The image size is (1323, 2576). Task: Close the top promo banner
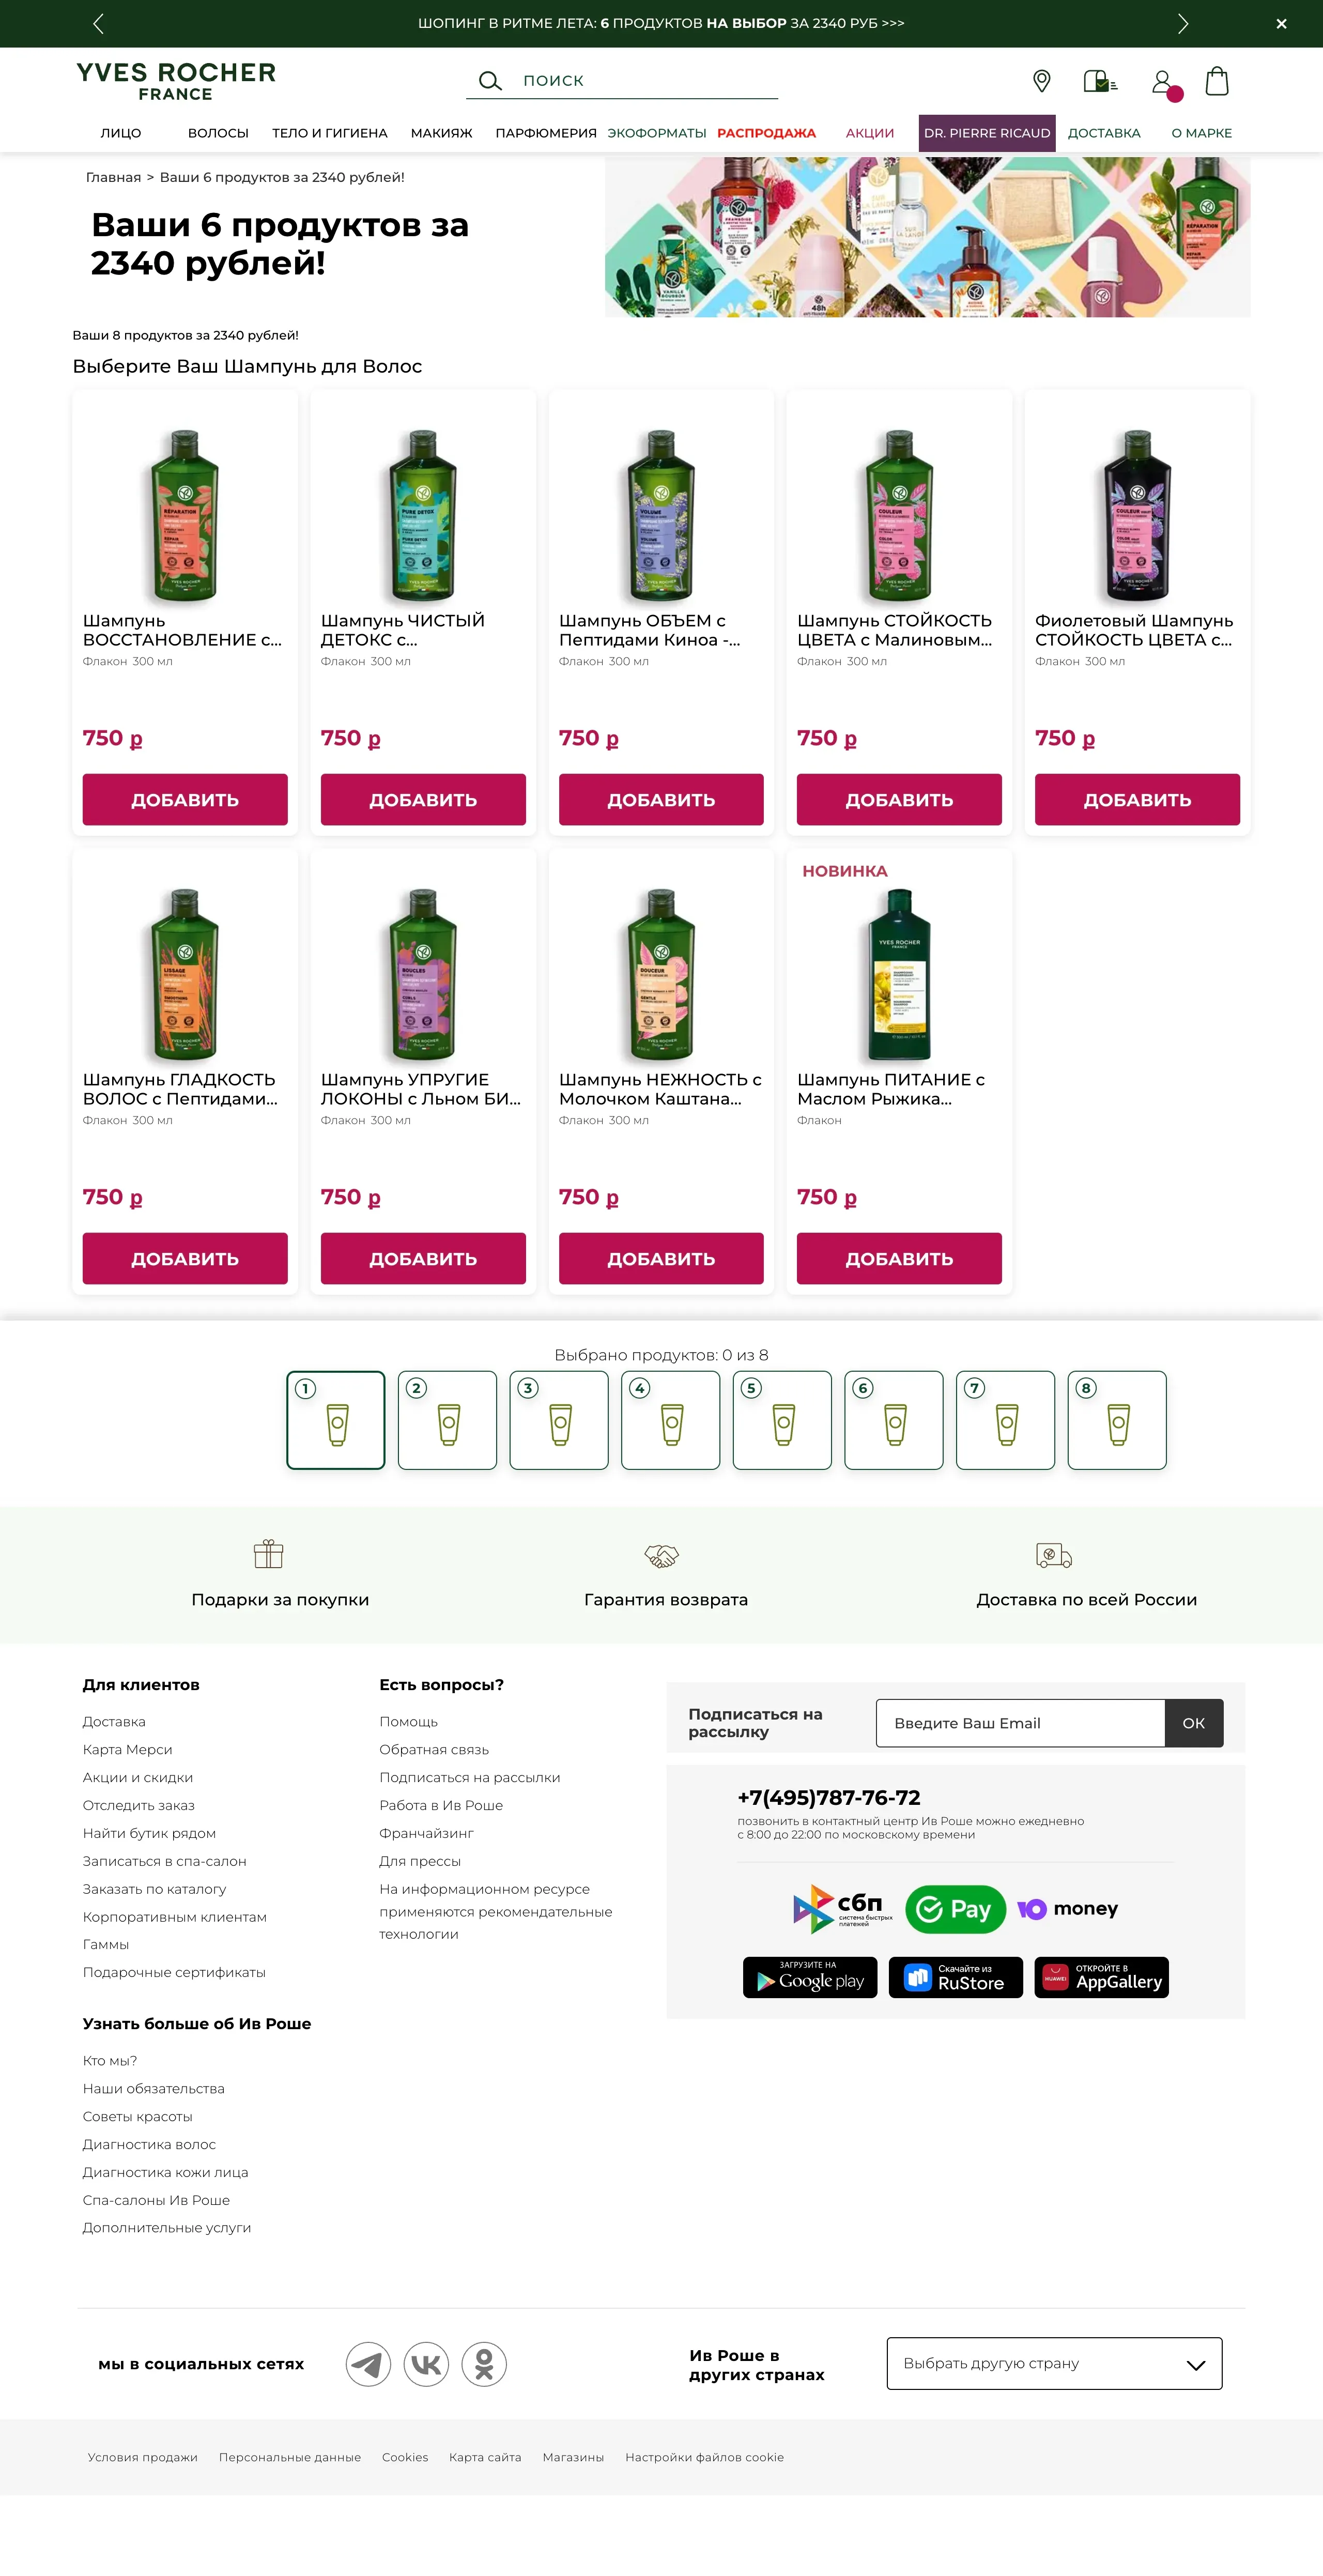(x=1281, y=23)
